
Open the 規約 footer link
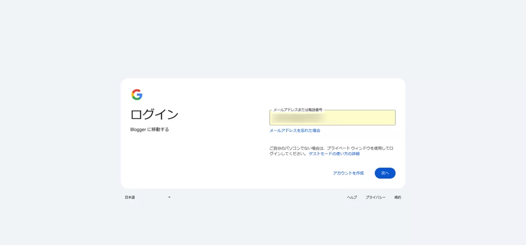(x=398, y=197)
